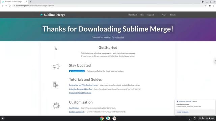The height and width of the screenshot is (121, 216).
Task: Click the documents Tutorials and Guides icon
Action: (x=56, y=85)
